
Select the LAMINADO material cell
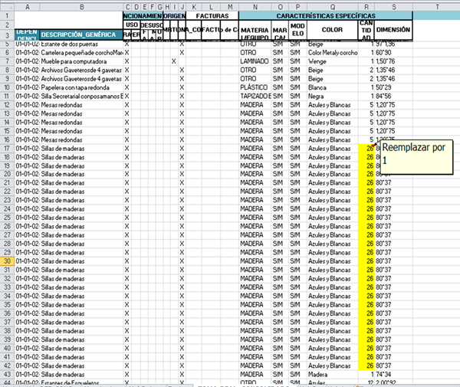coord(254,61)
